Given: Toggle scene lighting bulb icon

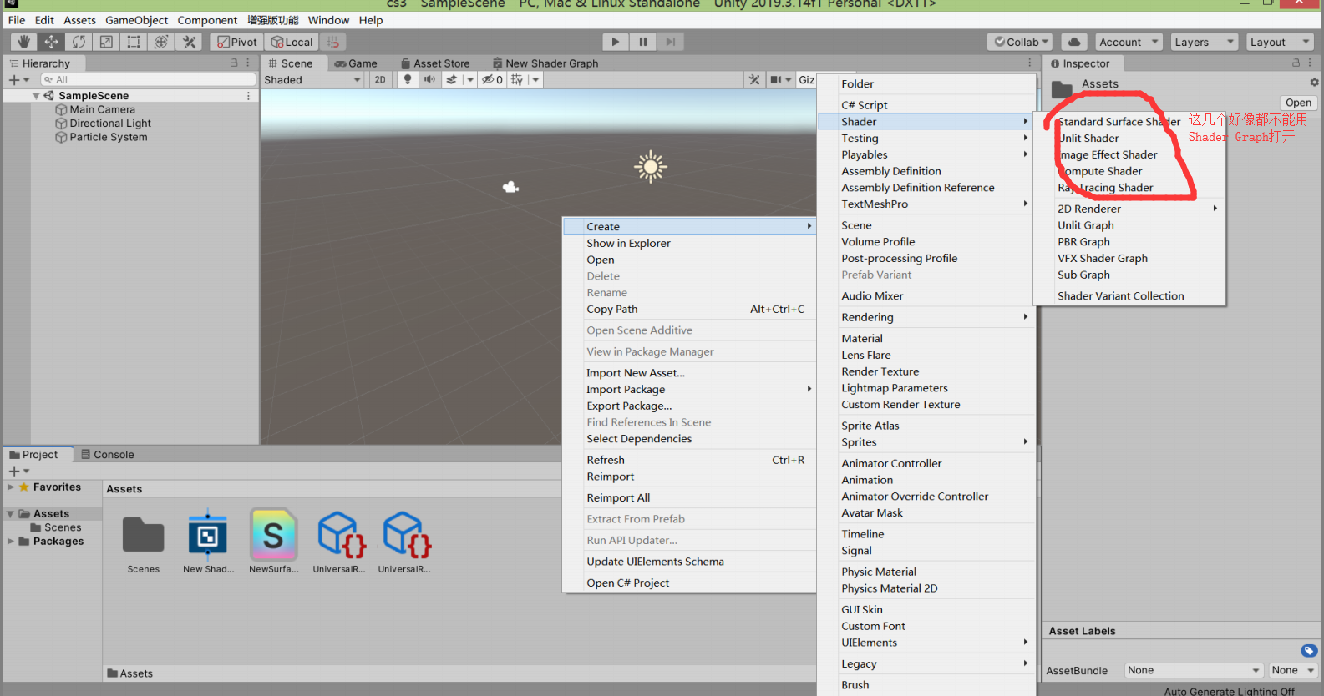Looking at the screenshot, I should click(407, 79).
